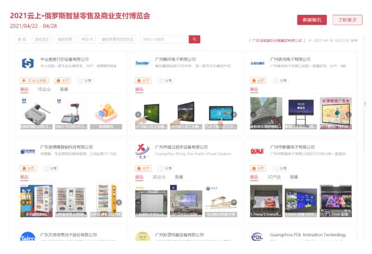Switch to 3D企业 tab on the printing equipment card
The image size is (372, 254).
(x=44, y=89)
